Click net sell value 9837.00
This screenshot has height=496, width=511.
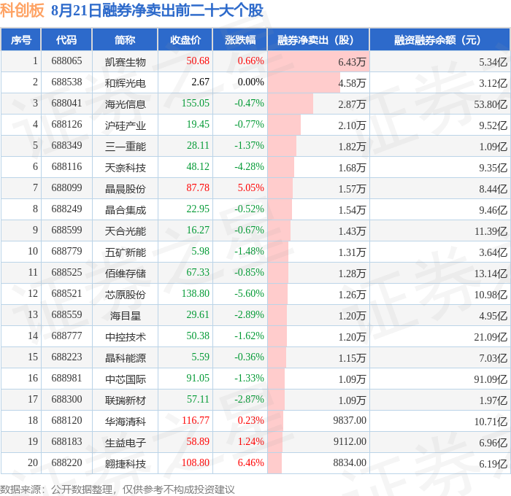tap(350, 420)
